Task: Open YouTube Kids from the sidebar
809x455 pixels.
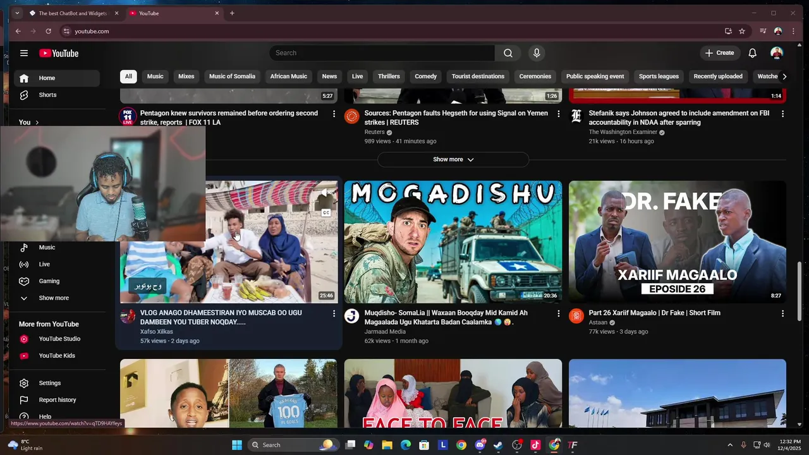Action: [57, 356]
